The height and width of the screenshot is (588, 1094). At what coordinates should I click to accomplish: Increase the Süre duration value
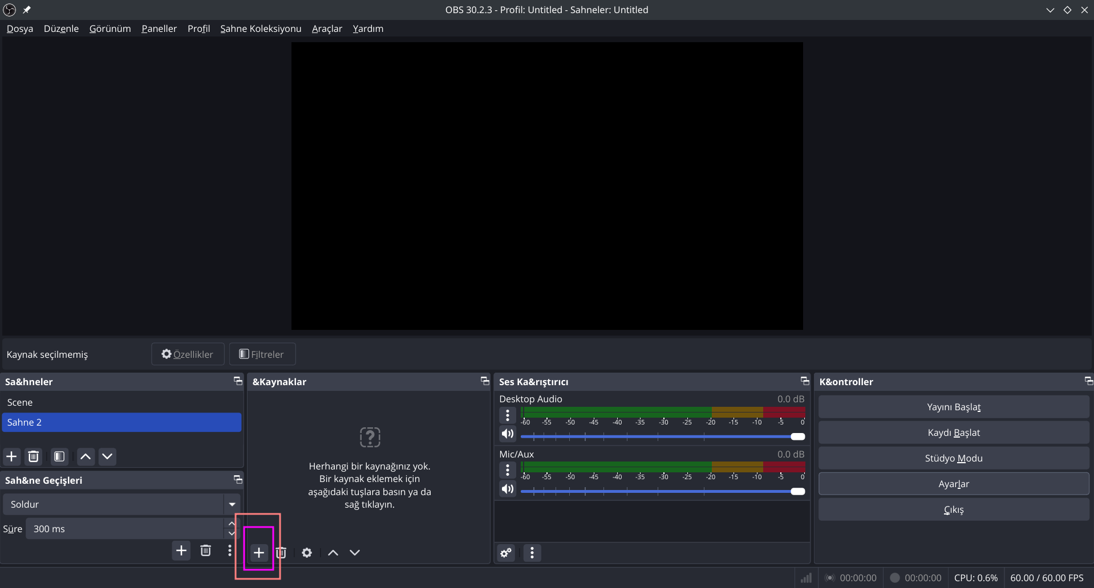[232, 523]
